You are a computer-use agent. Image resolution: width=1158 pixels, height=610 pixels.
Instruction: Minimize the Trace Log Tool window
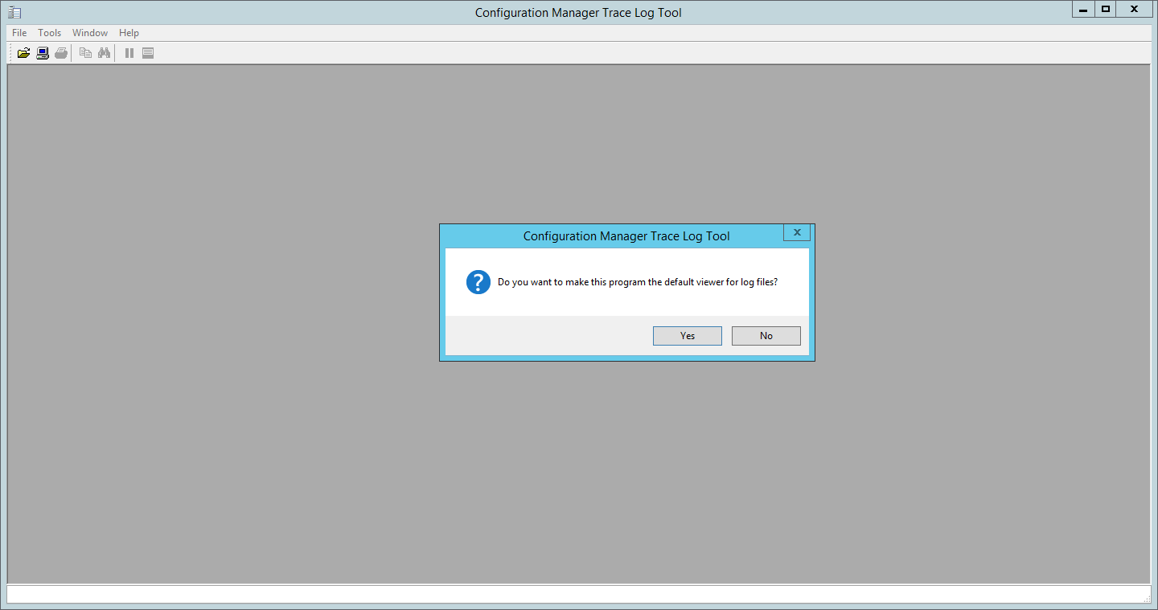coord(1083,9)
